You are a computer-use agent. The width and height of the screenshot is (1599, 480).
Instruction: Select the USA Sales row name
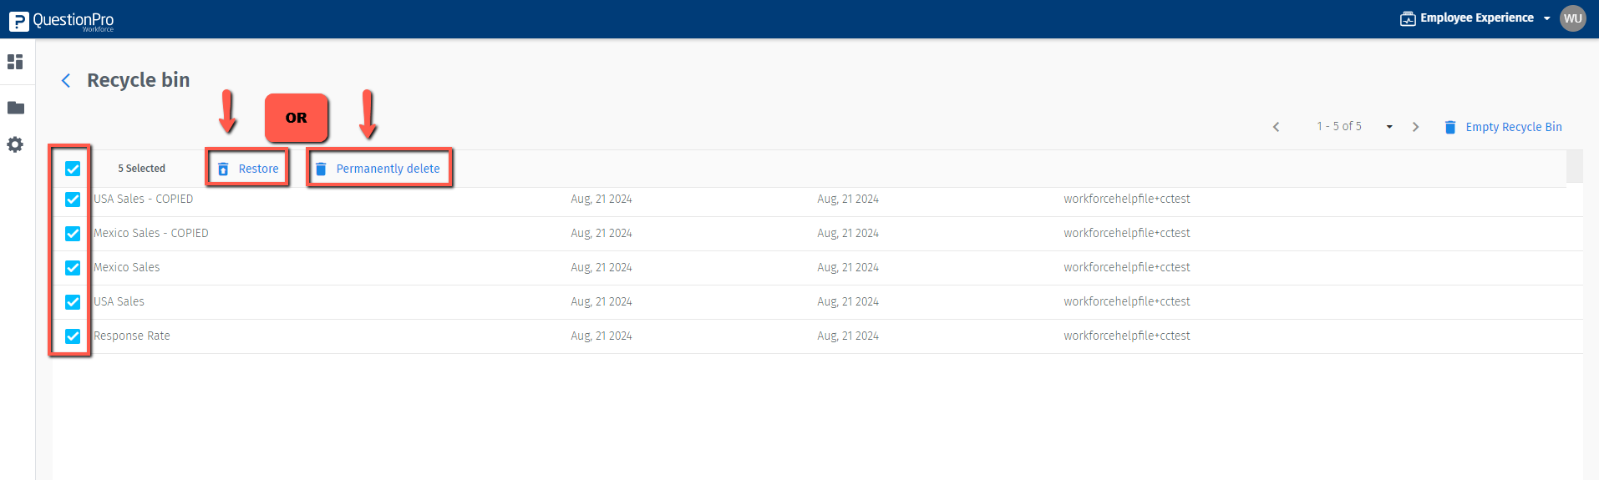(119, 302)
